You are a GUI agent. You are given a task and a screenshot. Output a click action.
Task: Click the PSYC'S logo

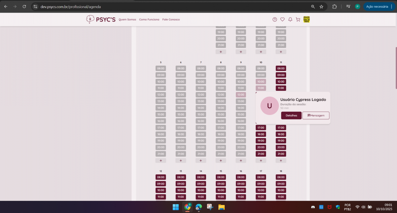click(101, 19)
